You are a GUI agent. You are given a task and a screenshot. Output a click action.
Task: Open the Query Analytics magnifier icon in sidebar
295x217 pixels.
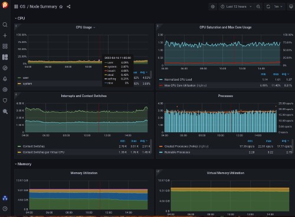(x=5, y=112)
